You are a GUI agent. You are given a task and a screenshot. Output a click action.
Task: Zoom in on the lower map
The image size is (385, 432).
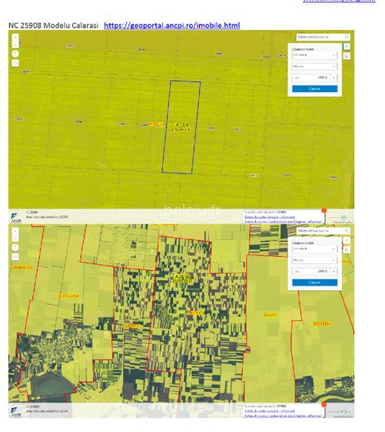15,231
